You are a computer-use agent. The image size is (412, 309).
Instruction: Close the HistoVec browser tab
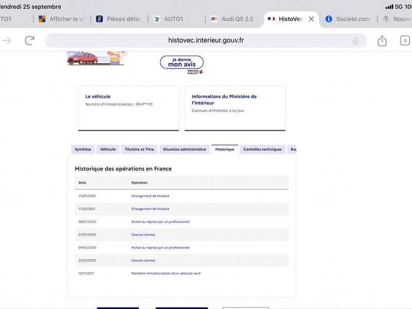312,19
